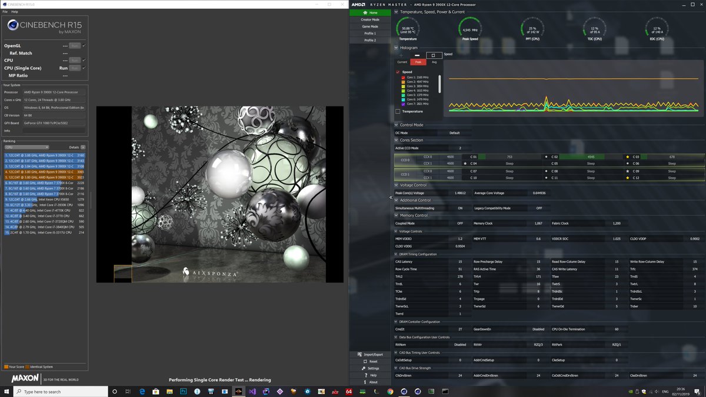Collapse the Control Mode section
Viewport: 706px width, 397px height.
click(397, 125)
